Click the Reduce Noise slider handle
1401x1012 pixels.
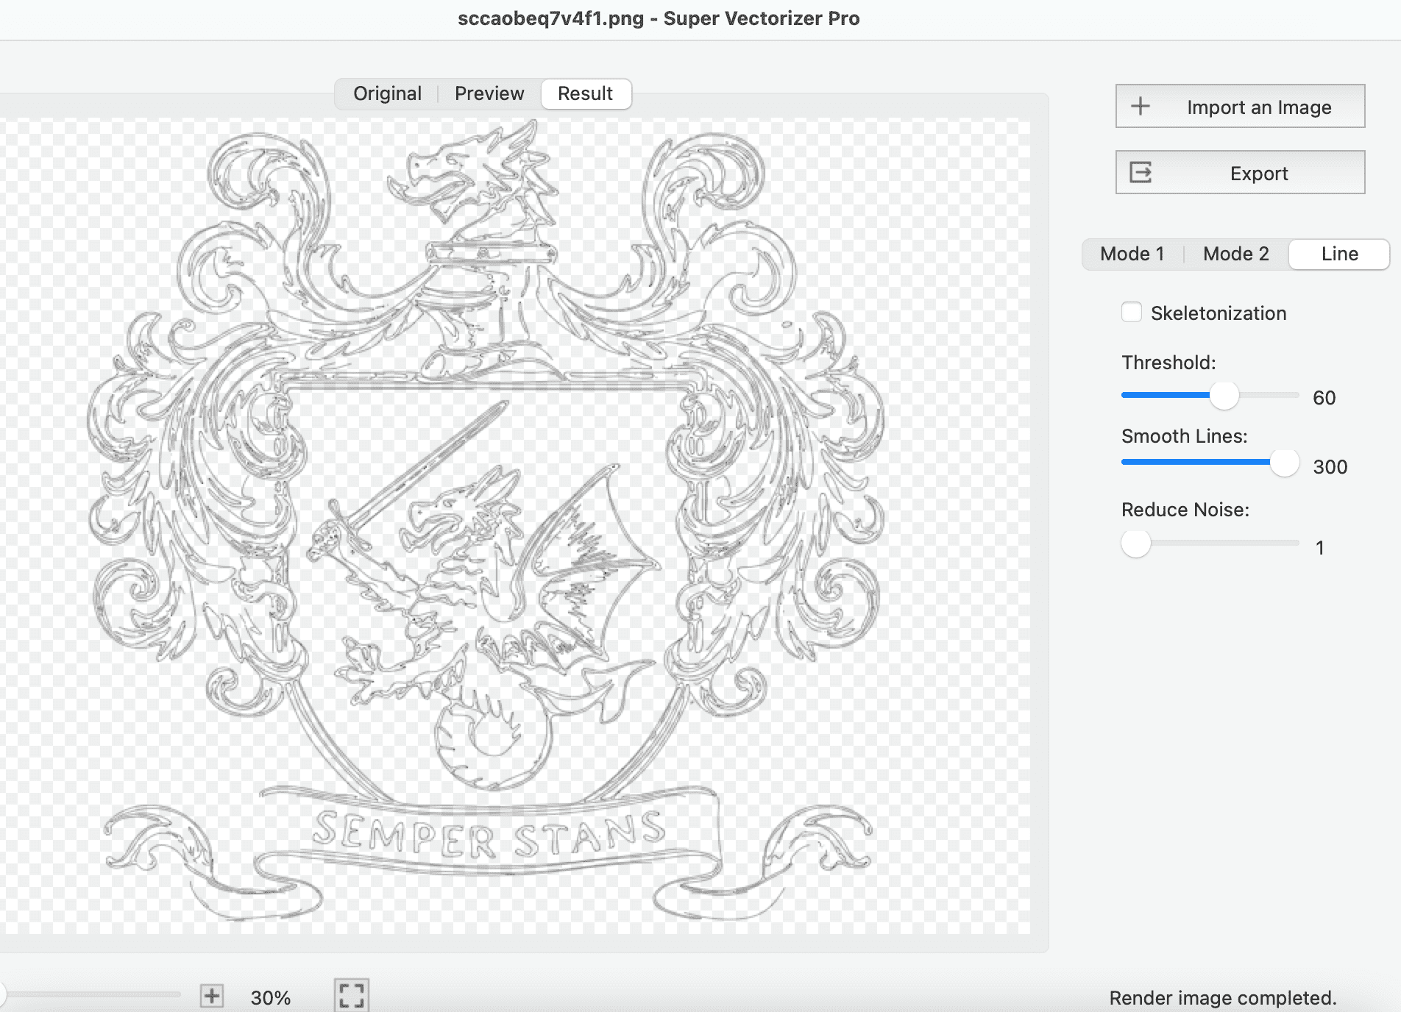[1135, 544]
